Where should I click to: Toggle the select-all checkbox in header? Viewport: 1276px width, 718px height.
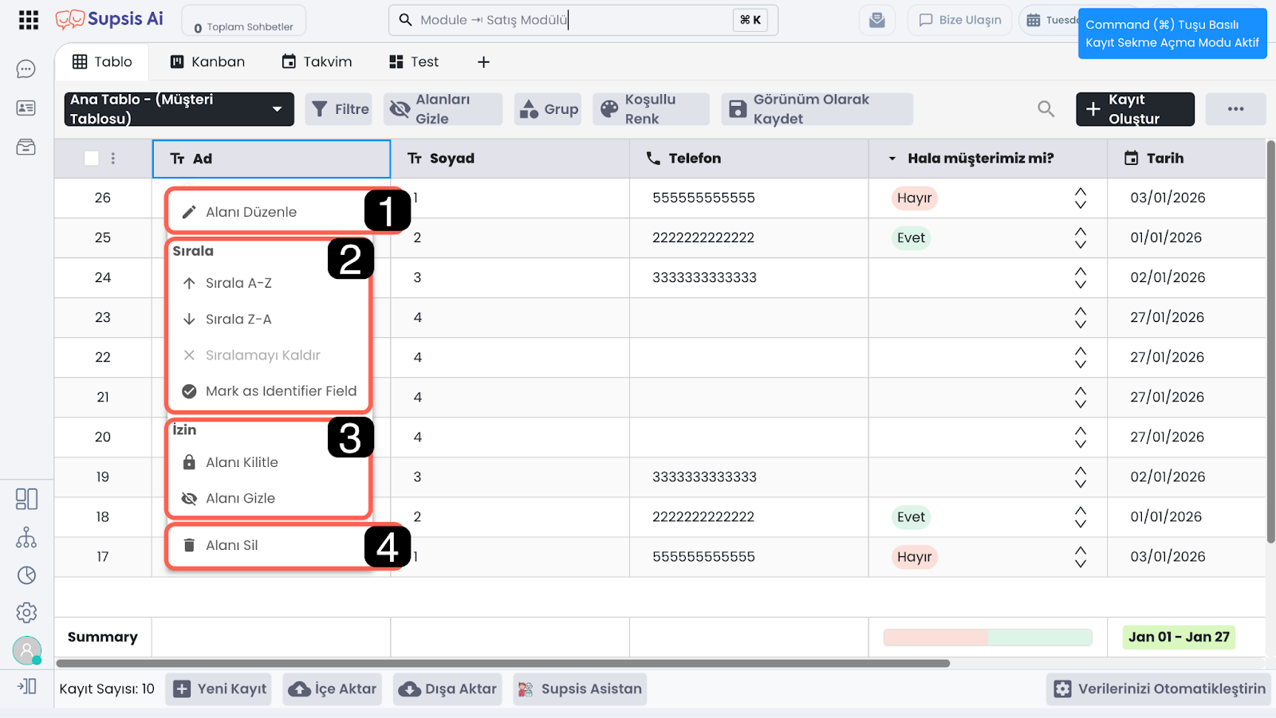click(x=92, y=159)
